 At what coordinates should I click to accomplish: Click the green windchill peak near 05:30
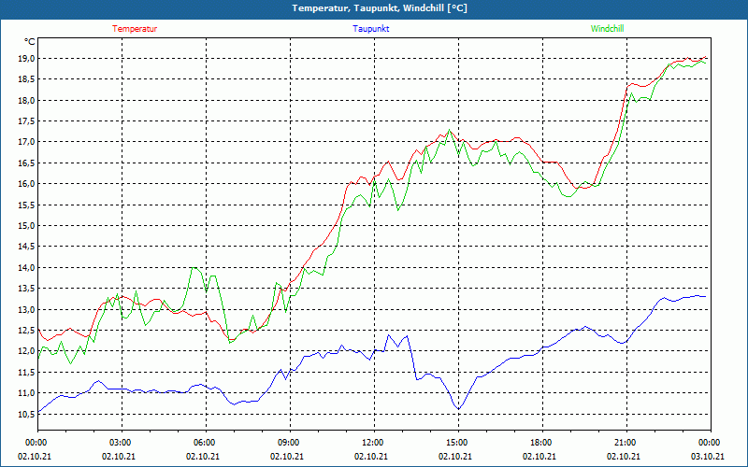pos(194,268)
